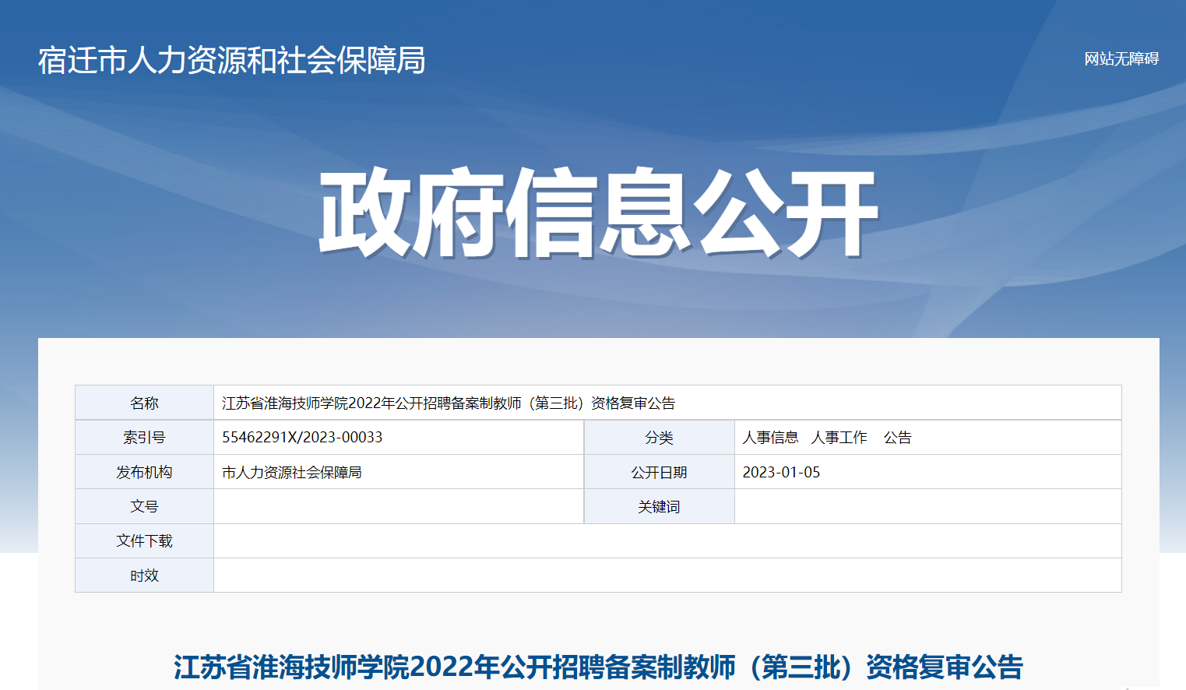Open the 人事工作 category
This screenshot has height=690, width=1186.
839,438
